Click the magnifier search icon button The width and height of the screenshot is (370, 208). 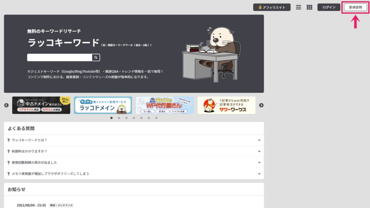coord(96,57)
